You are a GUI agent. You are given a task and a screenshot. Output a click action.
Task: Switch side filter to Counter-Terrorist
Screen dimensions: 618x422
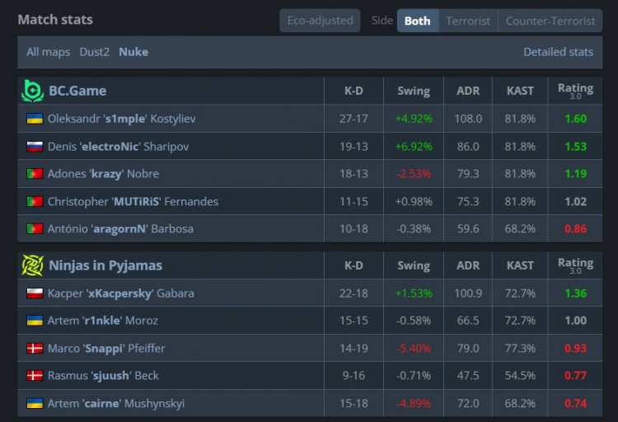[550, 21]
